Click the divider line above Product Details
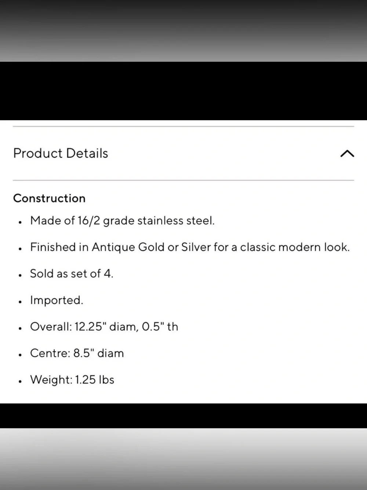This screenshot has width=367, height=490. (x=183, y=126)
